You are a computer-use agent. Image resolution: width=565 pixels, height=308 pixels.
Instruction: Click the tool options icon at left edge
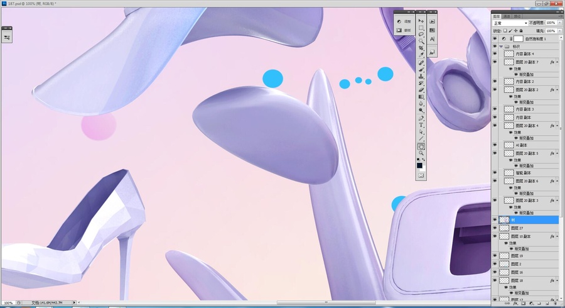(x=7, y=38)
